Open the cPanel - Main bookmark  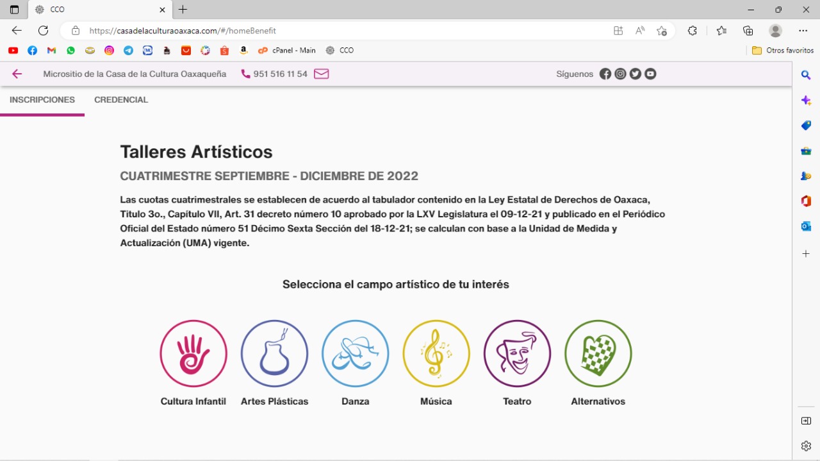point(287,50)
